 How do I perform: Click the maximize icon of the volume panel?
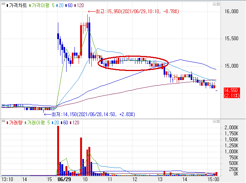(x=214, y=121)
